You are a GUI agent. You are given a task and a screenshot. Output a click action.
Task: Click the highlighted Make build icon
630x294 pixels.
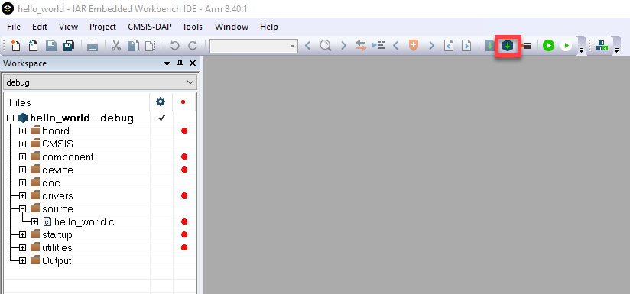508,46
